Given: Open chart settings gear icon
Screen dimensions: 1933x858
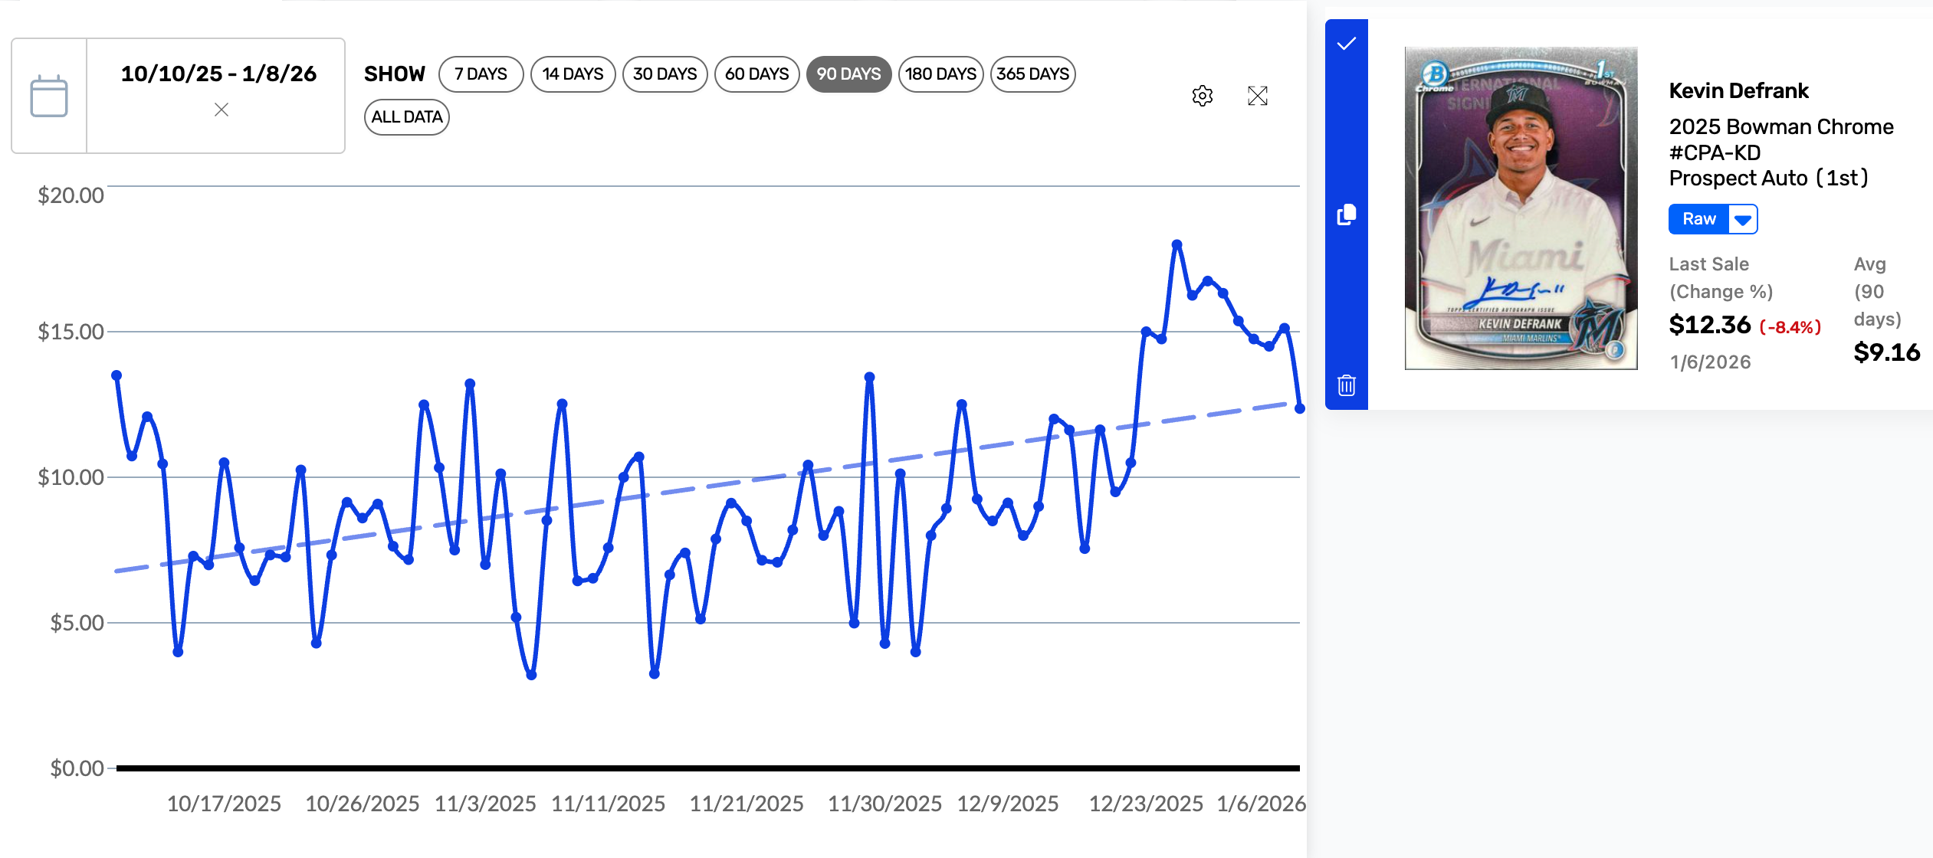Looking at the screenshot, I should (x=1203, y=96).
